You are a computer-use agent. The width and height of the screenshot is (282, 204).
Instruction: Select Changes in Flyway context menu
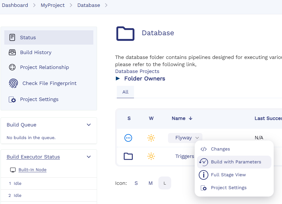(x=220, y=149)
